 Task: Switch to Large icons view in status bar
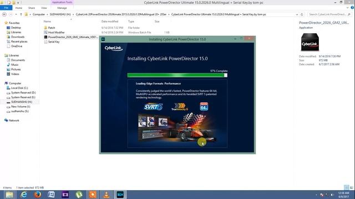pyautogui.click(x=352, y=187)
